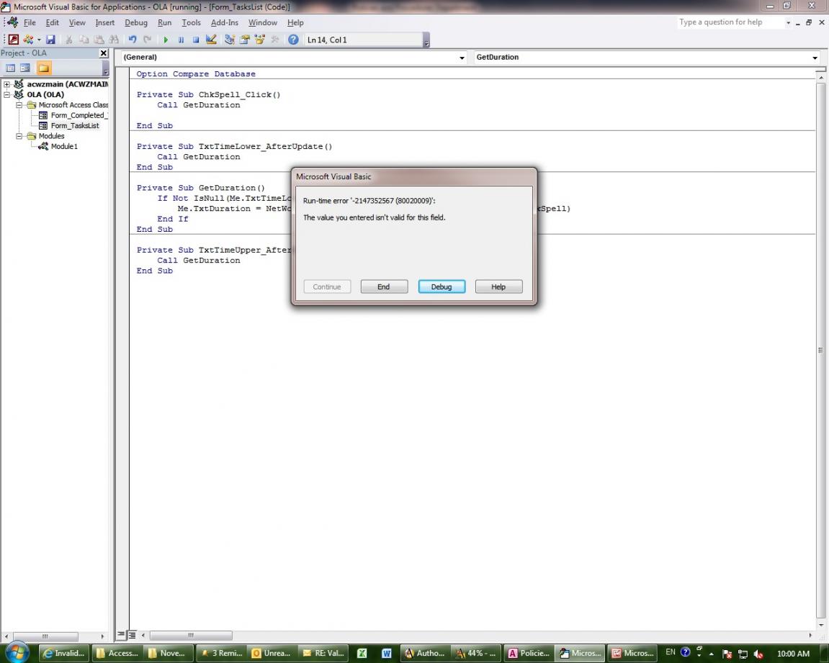The width and height of the screenshot is (829, 663).
Task: Close the Project - OLA panel
Action: 104,53
